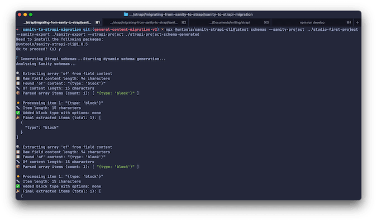The height and width of the screenshot is (221, 377).
Task: Click 'Need to install the following packages:' line
Action: click(60, 39)
